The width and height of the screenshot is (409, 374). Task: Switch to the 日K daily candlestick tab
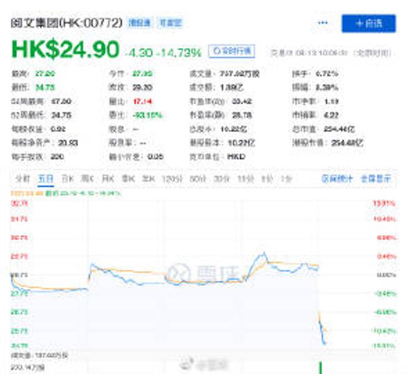tap(67, 179)
